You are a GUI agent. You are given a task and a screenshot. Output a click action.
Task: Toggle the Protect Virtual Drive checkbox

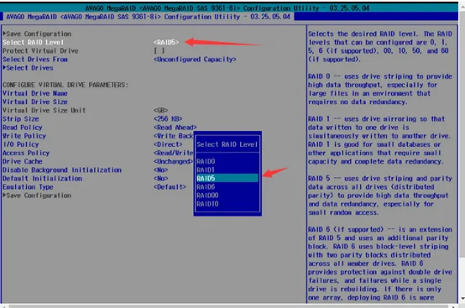(x=159, y=50)
